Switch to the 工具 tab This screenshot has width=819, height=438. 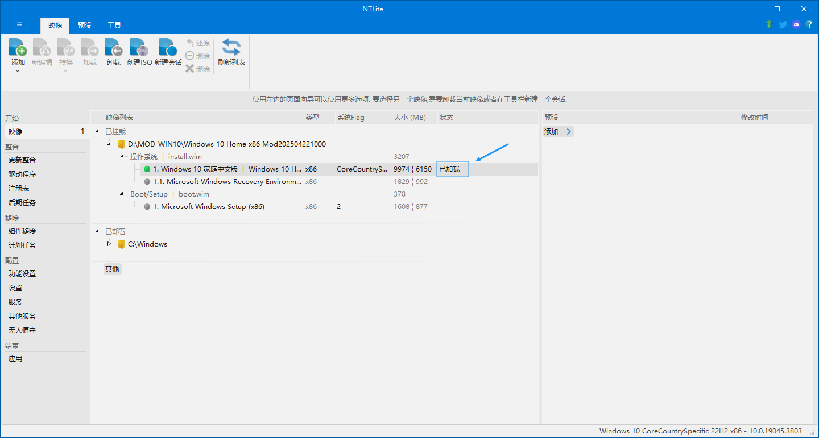114,25
